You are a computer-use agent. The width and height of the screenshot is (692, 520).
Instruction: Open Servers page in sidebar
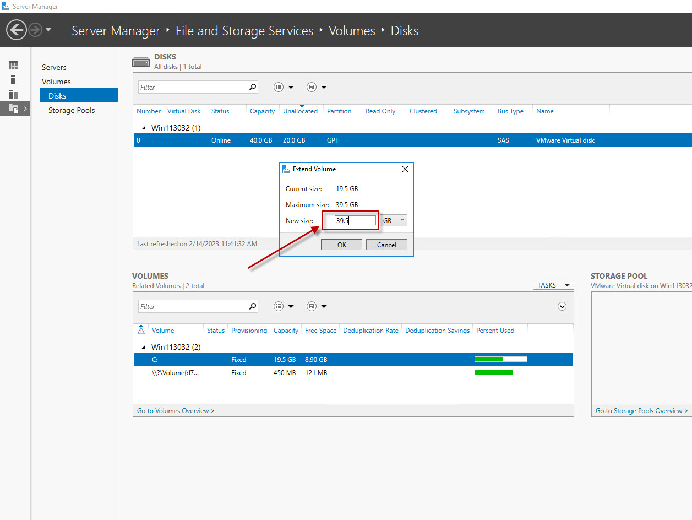coord(54,67)
